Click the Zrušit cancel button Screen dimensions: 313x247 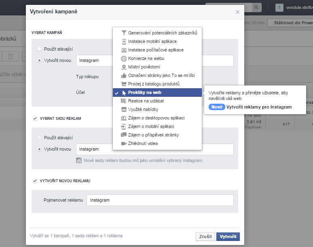(205, 236)
